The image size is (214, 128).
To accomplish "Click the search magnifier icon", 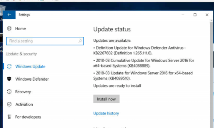I will pos(80,41).
